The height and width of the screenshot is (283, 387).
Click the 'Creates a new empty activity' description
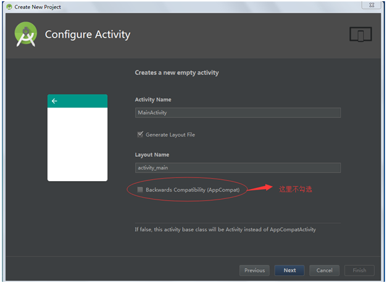tap(177, 72)
